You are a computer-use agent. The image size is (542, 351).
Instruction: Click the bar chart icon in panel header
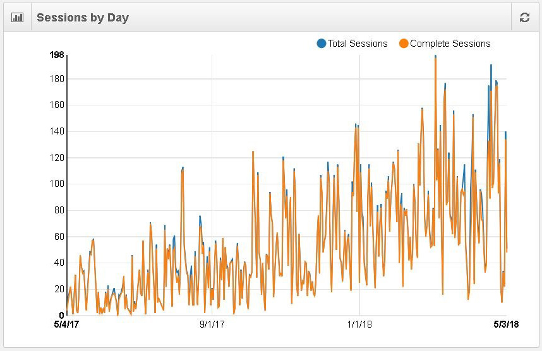[17, 17]
